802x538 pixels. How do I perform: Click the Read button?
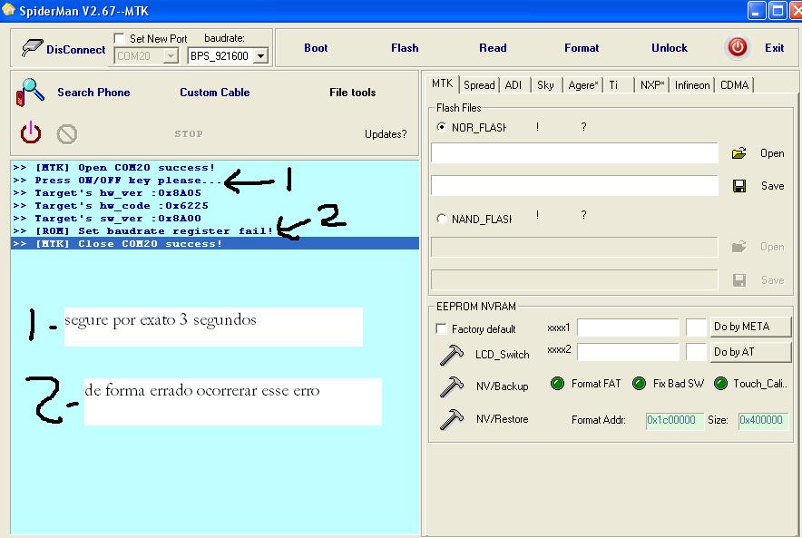[493, 47]
